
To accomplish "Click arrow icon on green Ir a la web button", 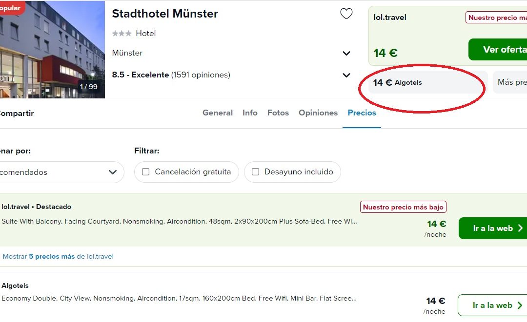I will (520, 228).
